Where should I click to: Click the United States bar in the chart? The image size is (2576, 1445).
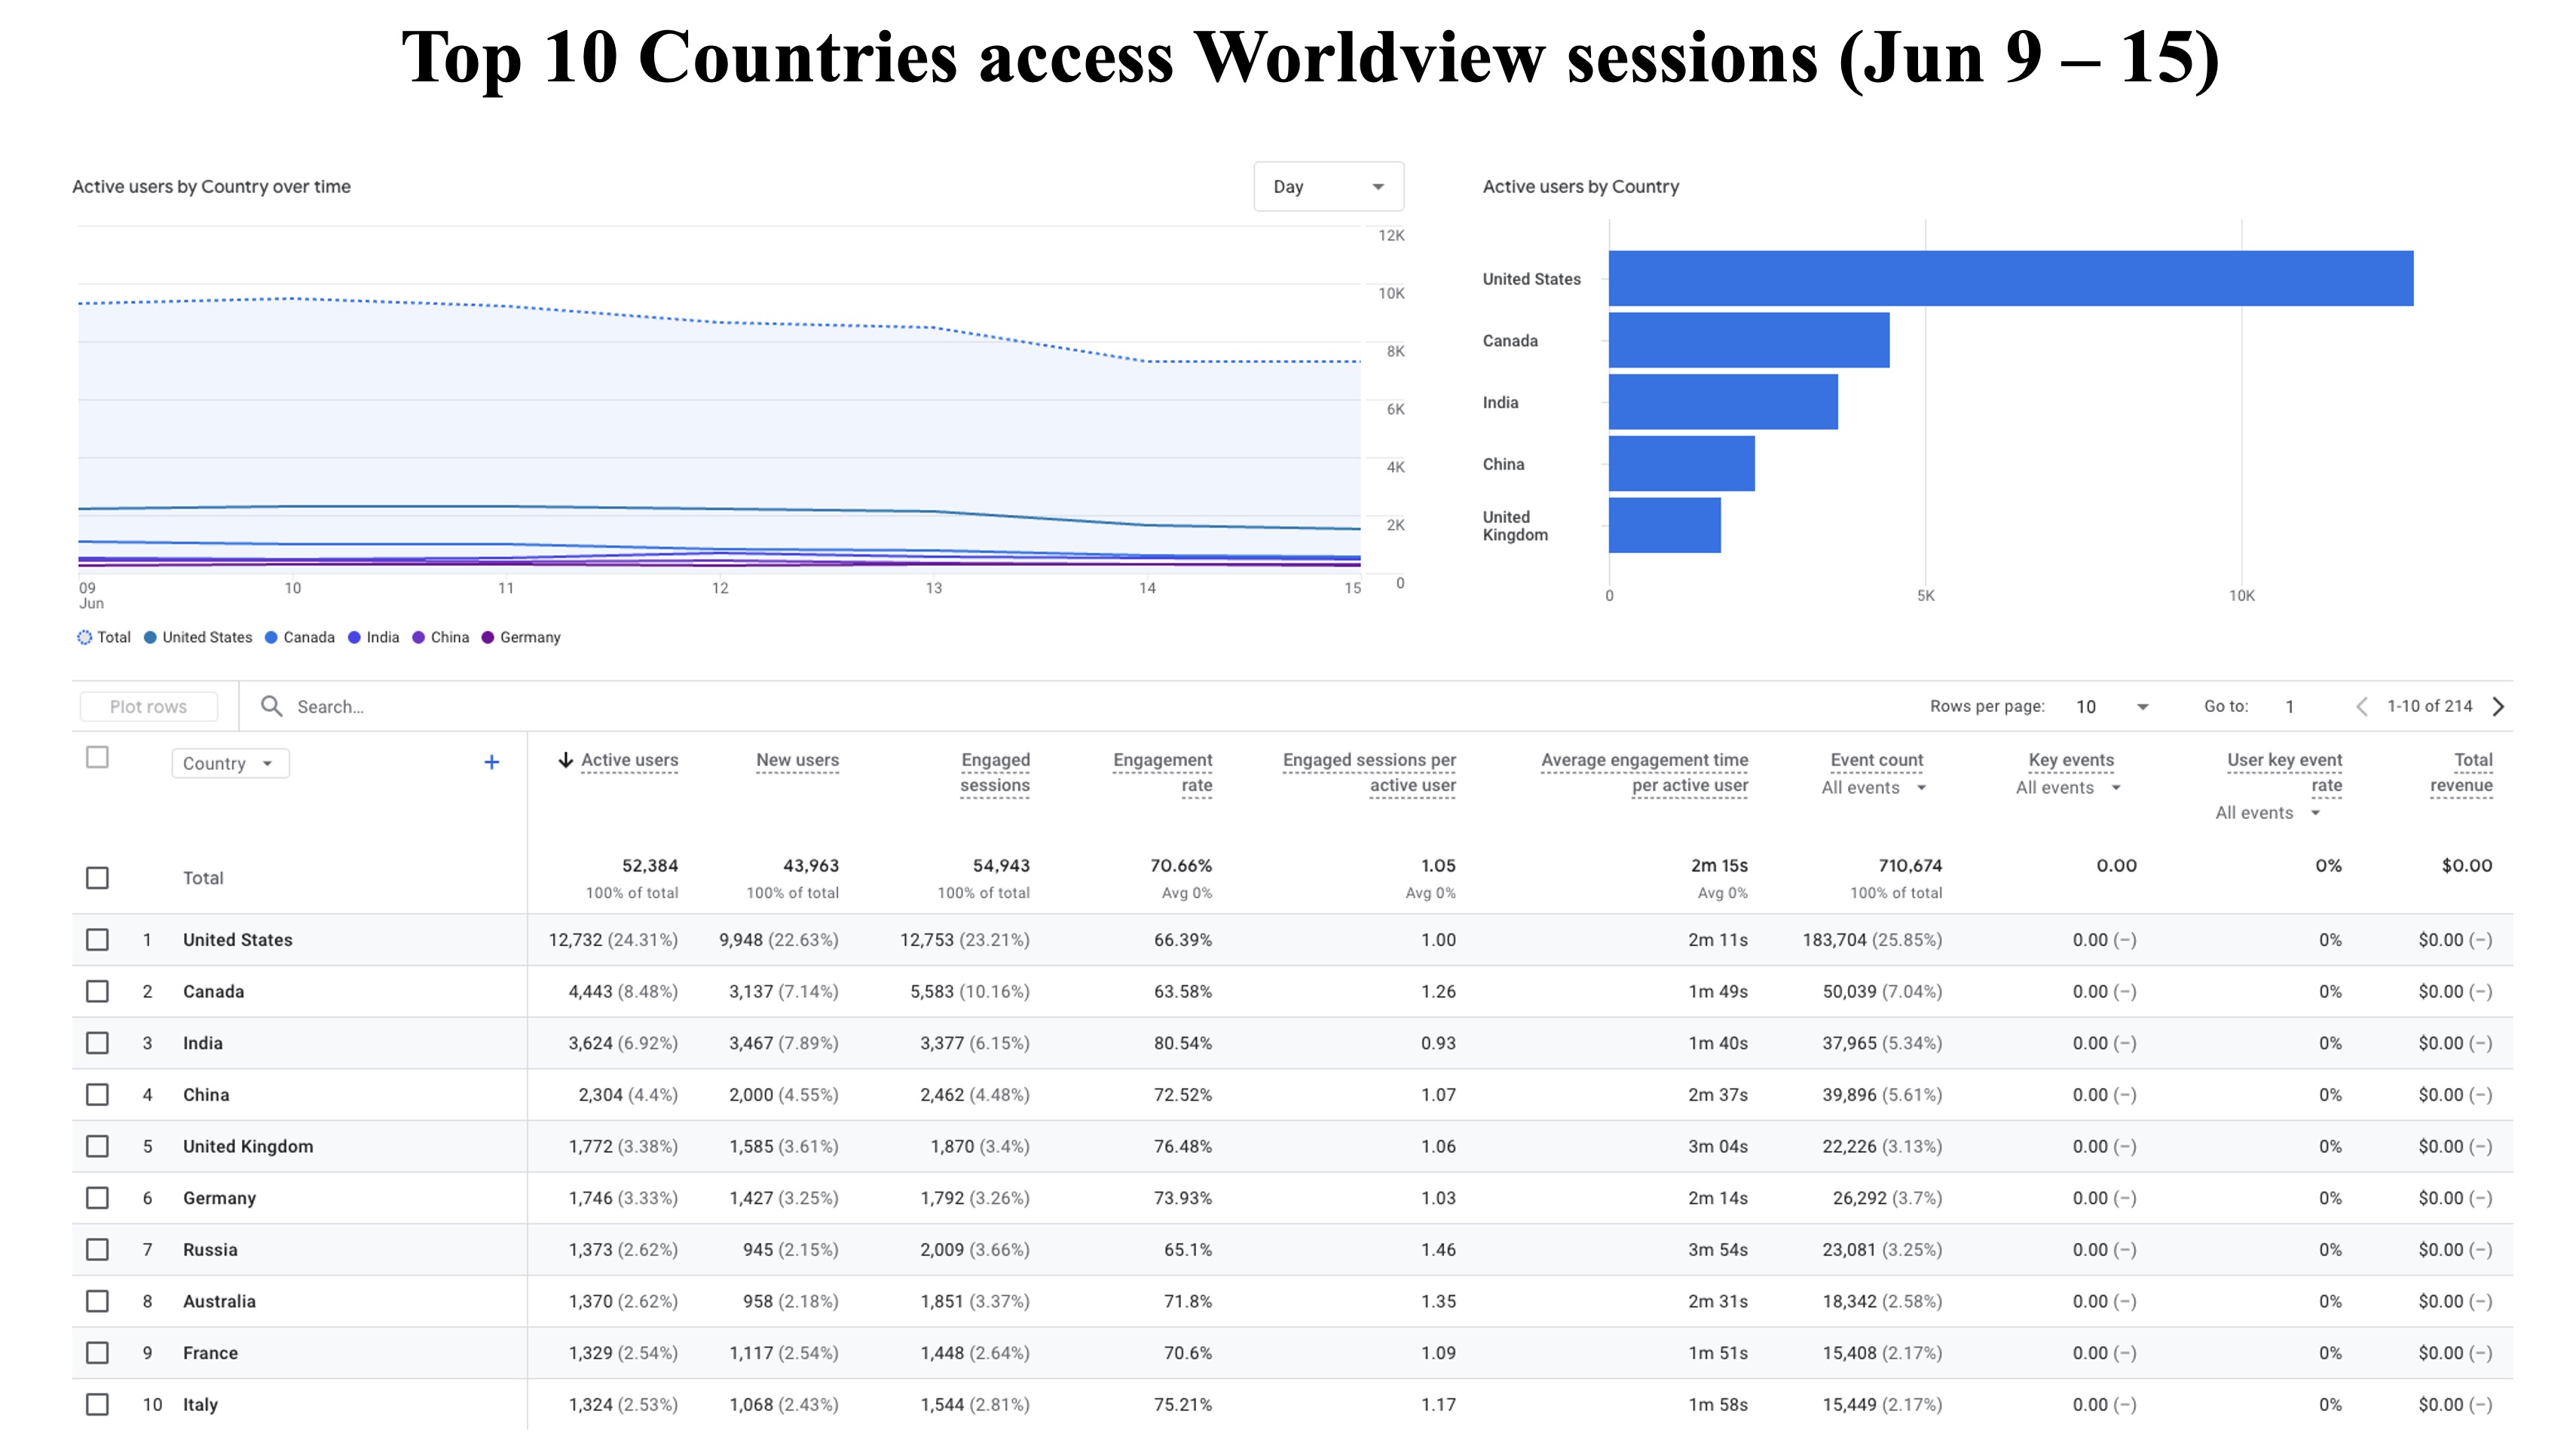(2010, 278)
